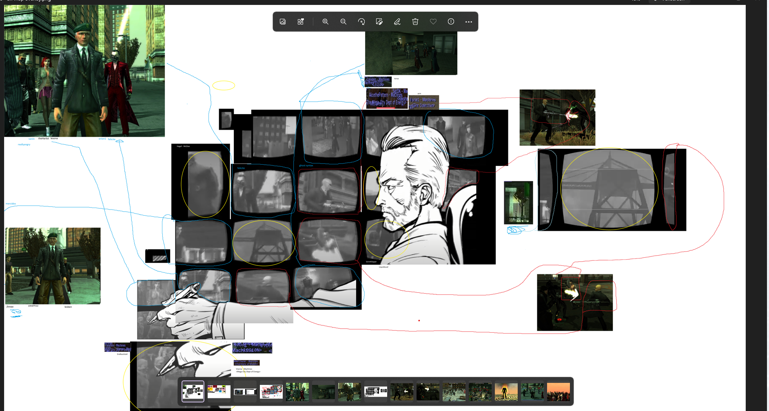Expand the three-dots more options menu
769x411 pixels.
click(469, 22)
